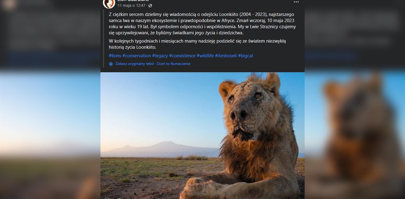Click the mountain in the photo background
Image resolution: width=405 pixels, height=199 pixels.
click(164, 146)
